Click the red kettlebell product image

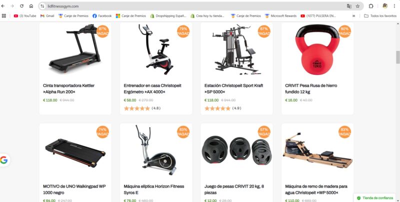(x=317, y=49)
